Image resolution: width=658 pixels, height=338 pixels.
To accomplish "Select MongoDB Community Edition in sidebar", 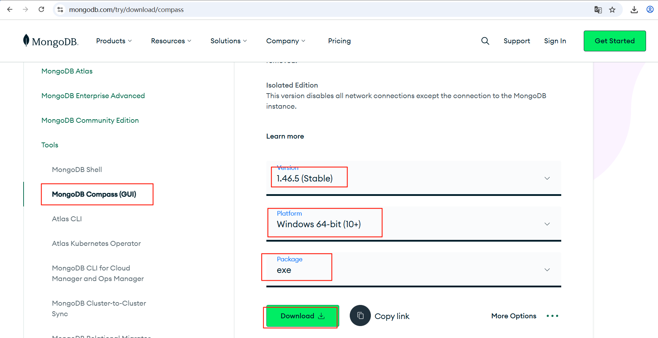I will pos(90,120).
